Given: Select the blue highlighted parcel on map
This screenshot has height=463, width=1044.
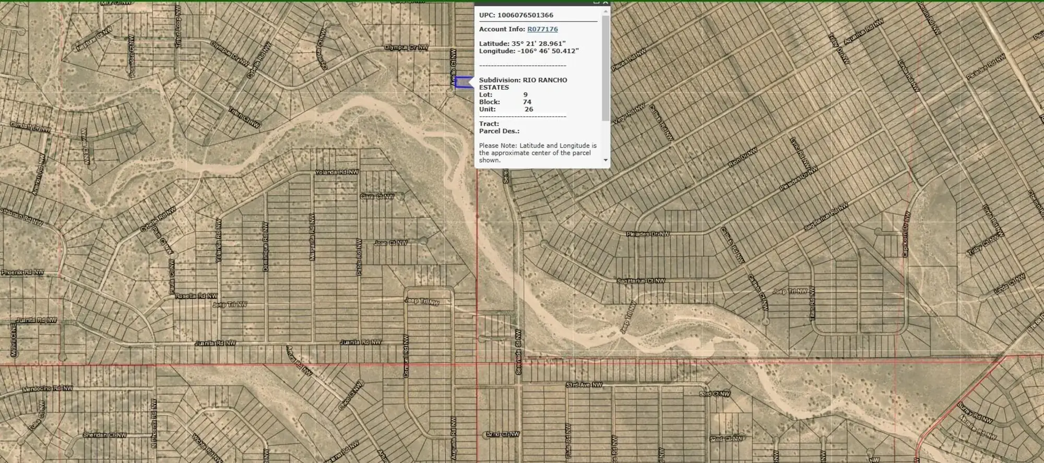Looking at the screenshot, I should [x=462, y=82].
